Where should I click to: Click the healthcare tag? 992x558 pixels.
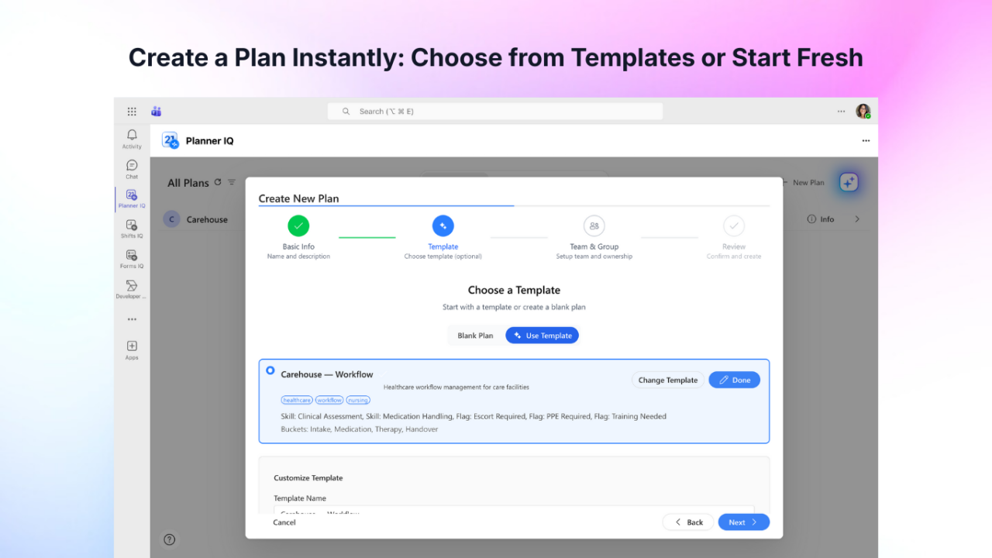297,400
